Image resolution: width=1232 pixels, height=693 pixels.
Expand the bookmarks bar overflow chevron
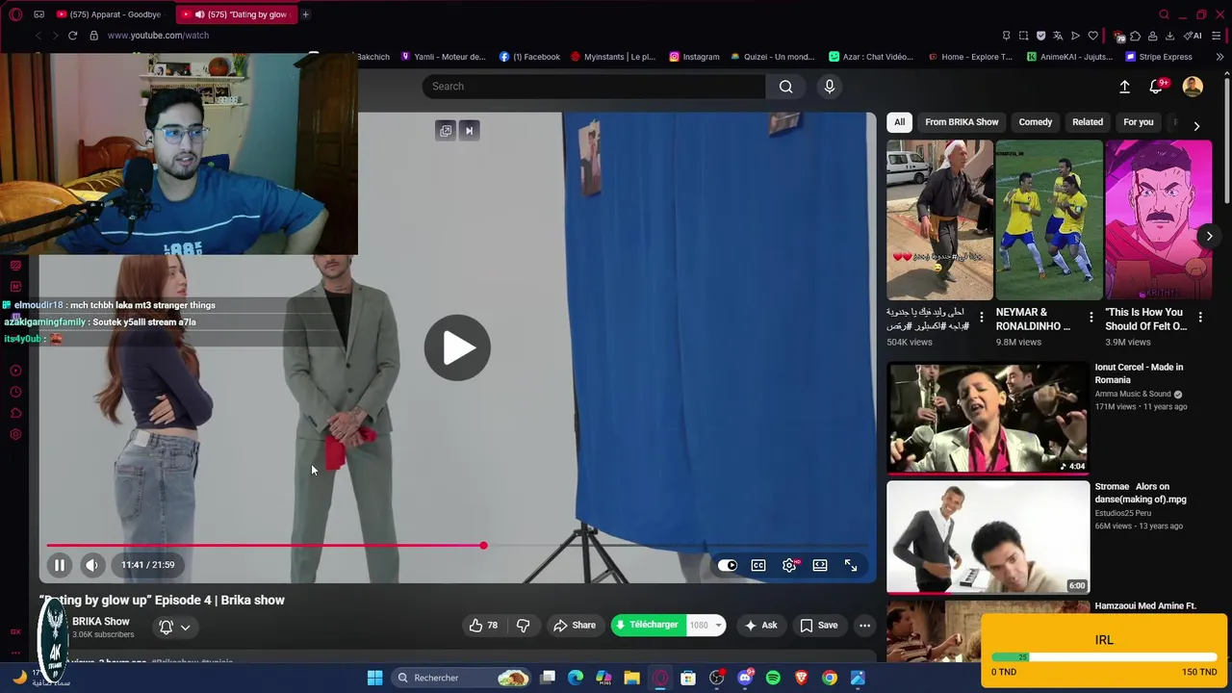click(1219, 57)
